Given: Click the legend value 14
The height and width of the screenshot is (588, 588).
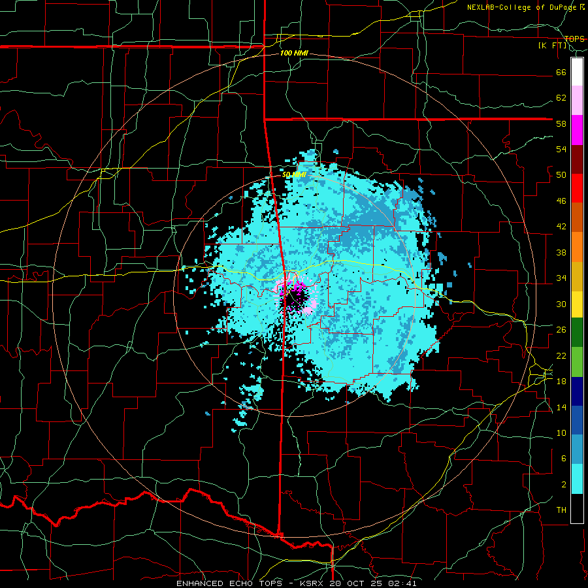Looking at the screenshot, I should [561, 407].
